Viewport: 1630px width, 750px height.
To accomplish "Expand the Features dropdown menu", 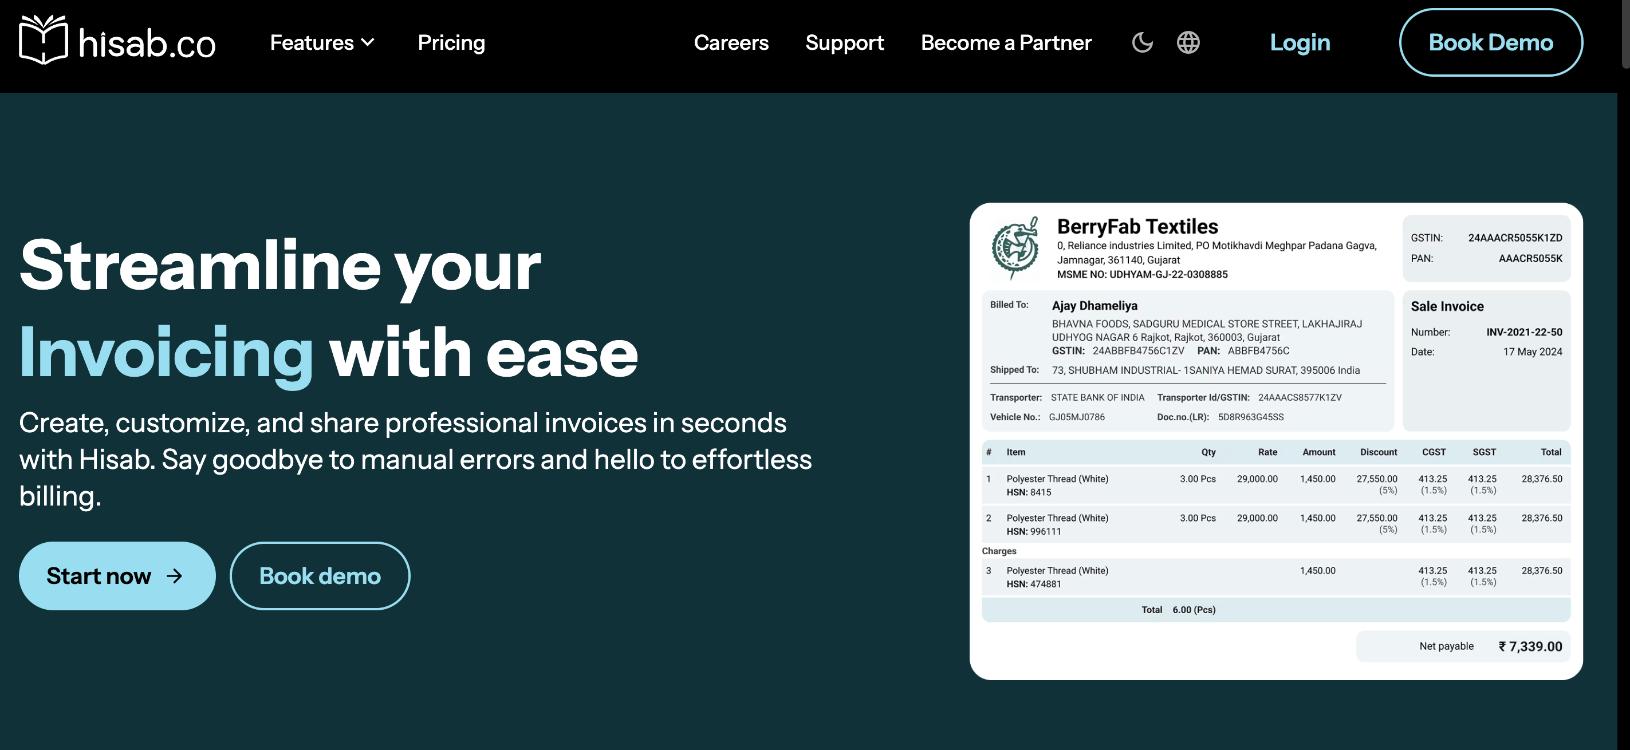I will [322, 42].
